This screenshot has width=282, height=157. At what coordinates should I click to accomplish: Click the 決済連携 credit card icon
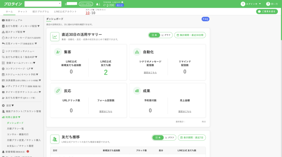coord(3,81)
